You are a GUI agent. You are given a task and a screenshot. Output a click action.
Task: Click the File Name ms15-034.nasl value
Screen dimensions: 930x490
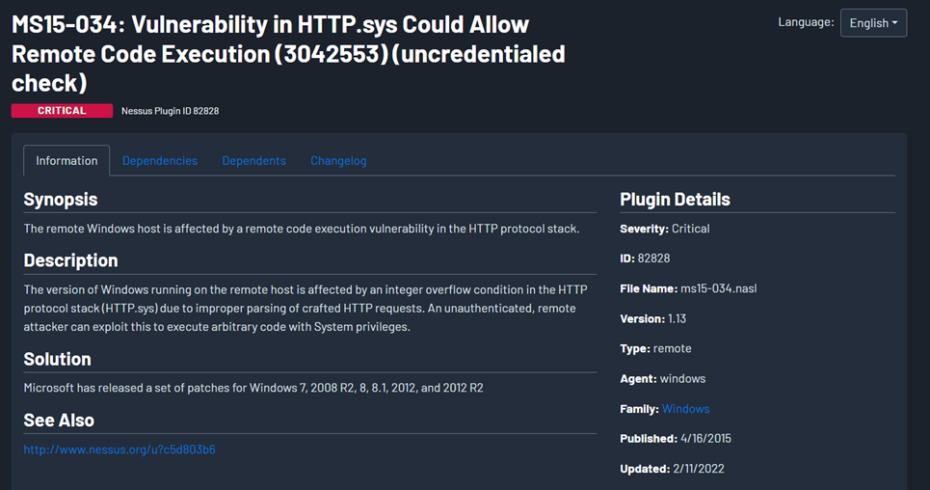click(718, 288)
